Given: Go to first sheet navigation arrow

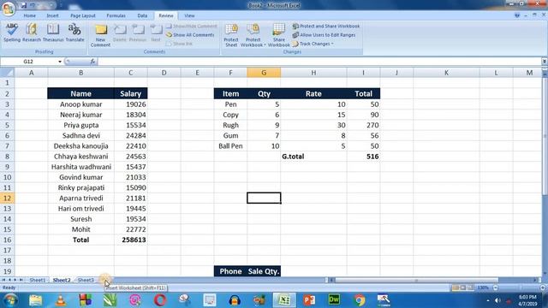Looking at the screenshot, I should point(3,280).
